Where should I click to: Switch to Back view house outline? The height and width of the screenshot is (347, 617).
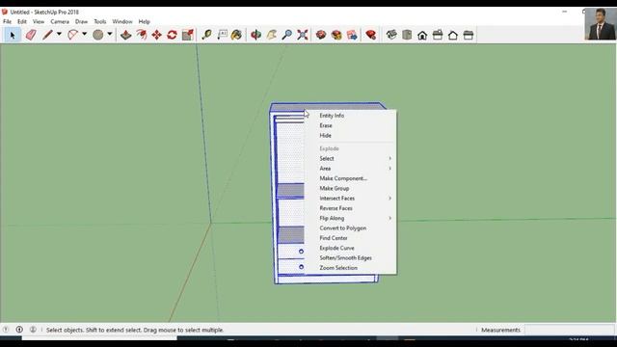[x=453, y=35]
